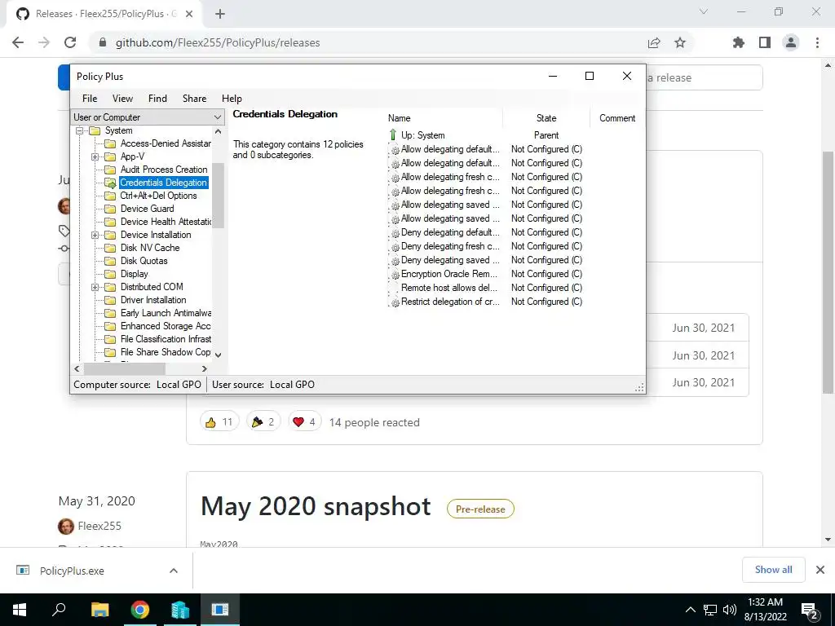Screen dimensions: 835x626
Task: Open the User or Computer dropdown
Action: click(148, 117)
